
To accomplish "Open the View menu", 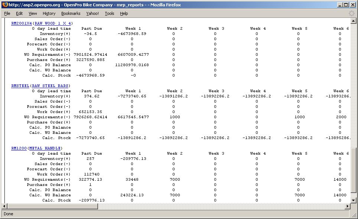I will [x=33, y=13].
